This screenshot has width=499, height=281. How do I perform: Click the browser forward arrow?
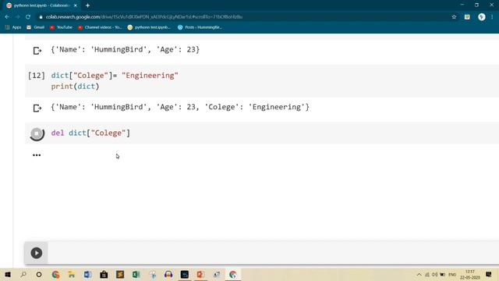[17, 17]
